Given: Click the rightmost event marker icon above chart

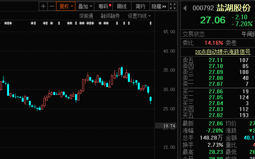Looking at the screenshot, I should [150, 23].
